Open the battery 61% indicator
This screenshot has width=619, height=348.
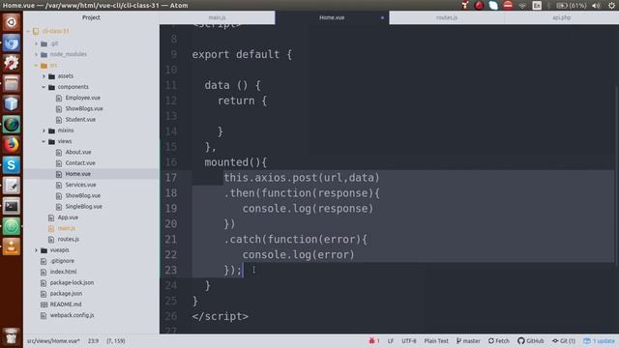pos(572,6)
